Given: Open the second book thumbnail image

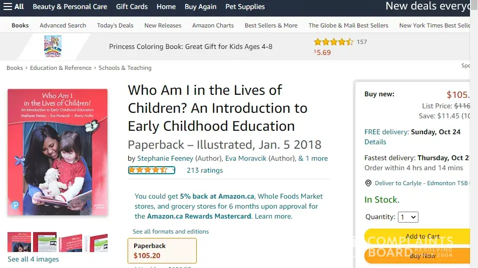Looking at the screenshot, I should [x=45, y=242].
